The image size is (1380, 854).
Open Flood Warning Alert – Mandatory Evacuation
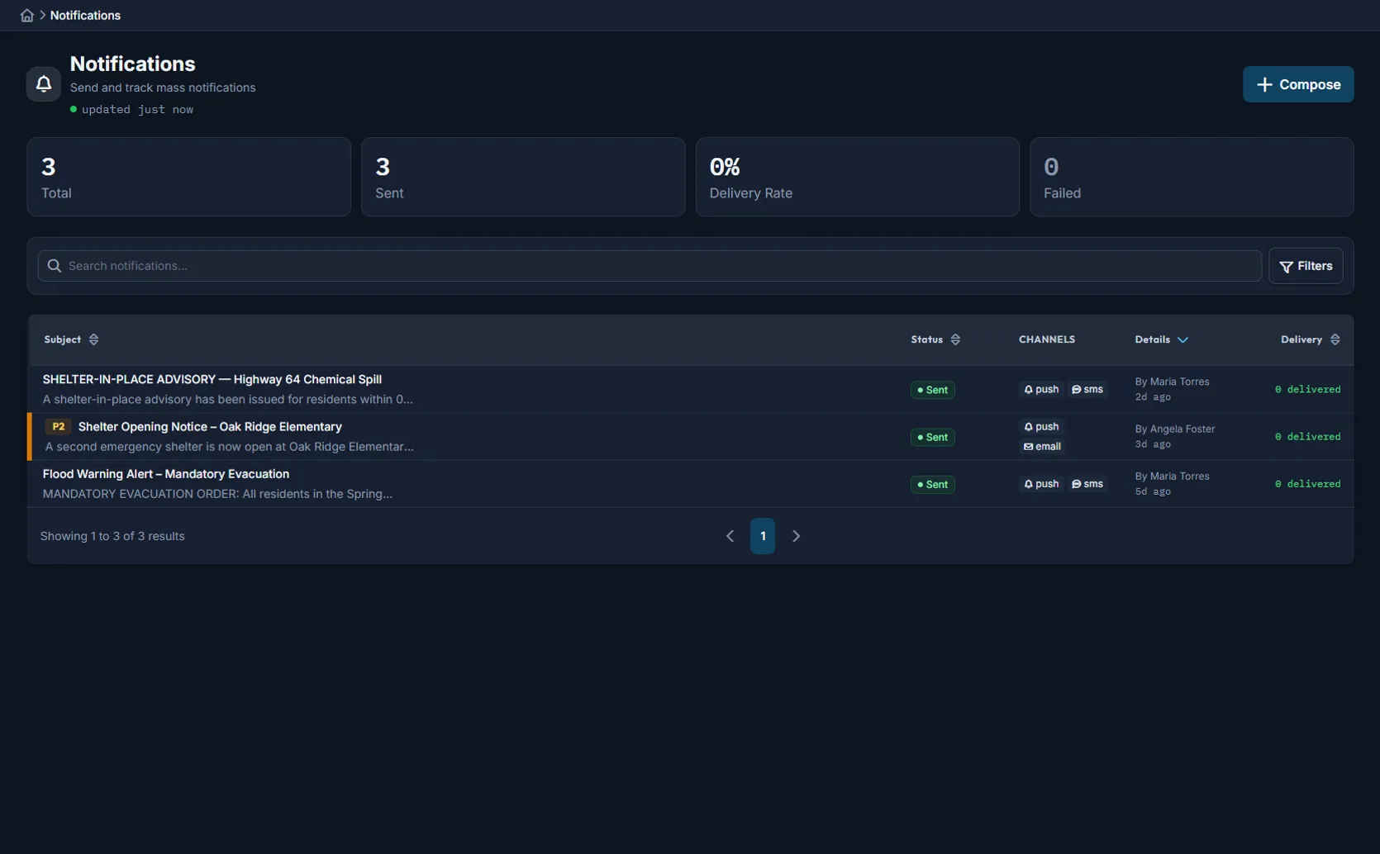pos(165,474)
